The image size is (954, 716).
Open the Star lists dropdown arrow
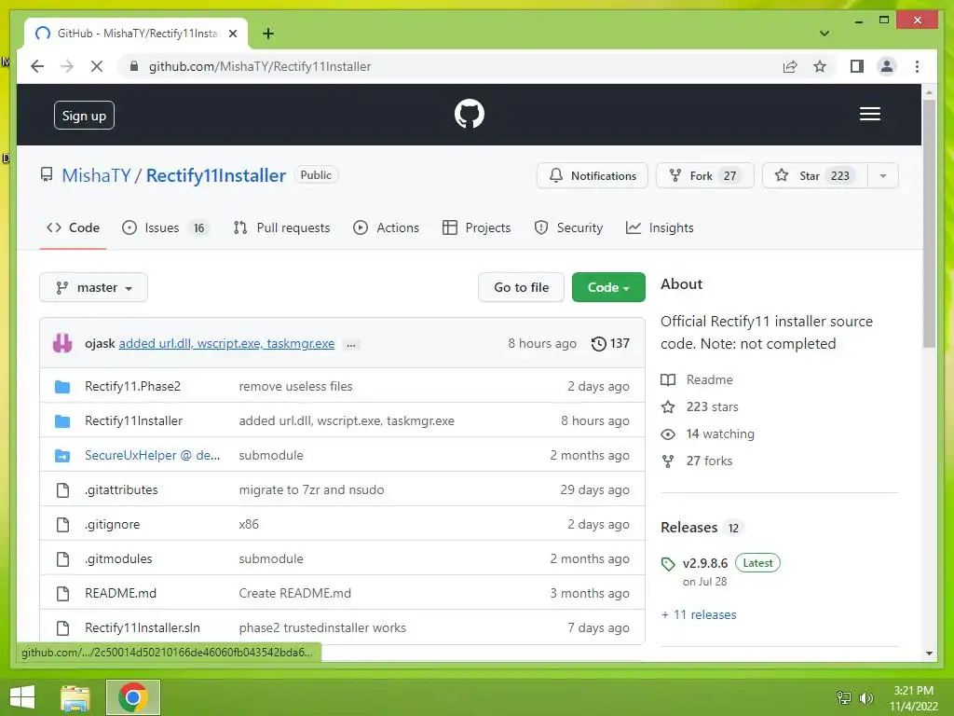coord(883,176)
